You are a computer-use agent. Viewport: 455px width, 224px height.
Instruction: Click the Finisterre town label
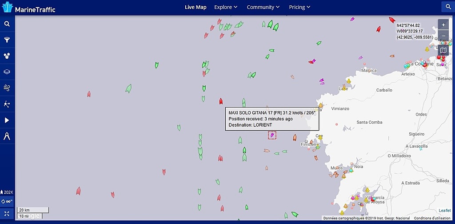(x=310, y=144)
